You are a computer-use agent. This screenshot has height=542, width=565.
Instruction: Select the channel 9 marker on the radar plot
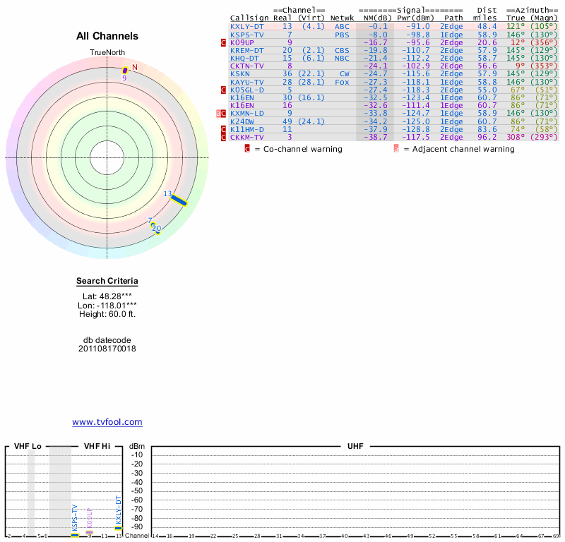[x=125, y=70]
